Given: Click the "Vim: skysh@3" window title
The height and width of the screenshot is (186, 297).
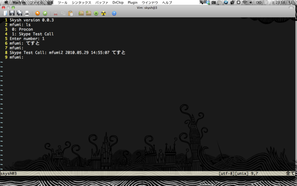Looking at the screenshot, I should point(147,7).
